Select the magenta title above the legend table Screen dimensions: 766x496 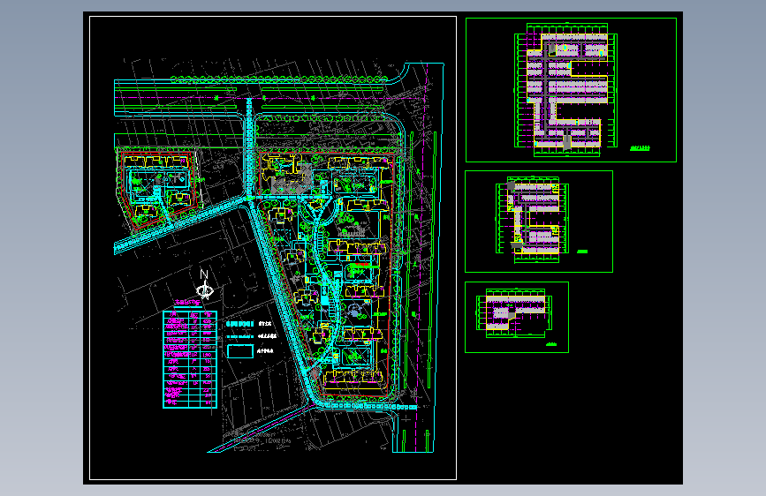point(187,303)
